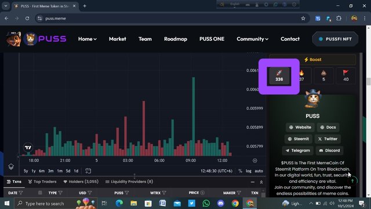Set chart range to 1m
The image size is (371, 209).
click(60, 171)
